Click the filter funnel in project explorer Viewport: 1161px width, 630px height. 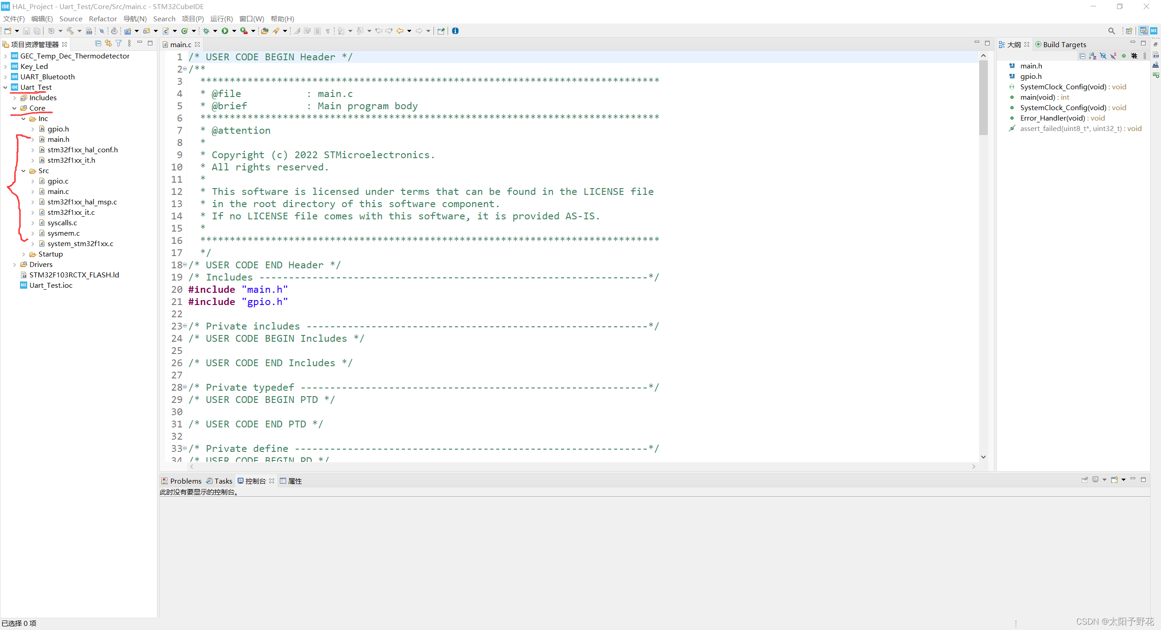click(x=119, y=44)
